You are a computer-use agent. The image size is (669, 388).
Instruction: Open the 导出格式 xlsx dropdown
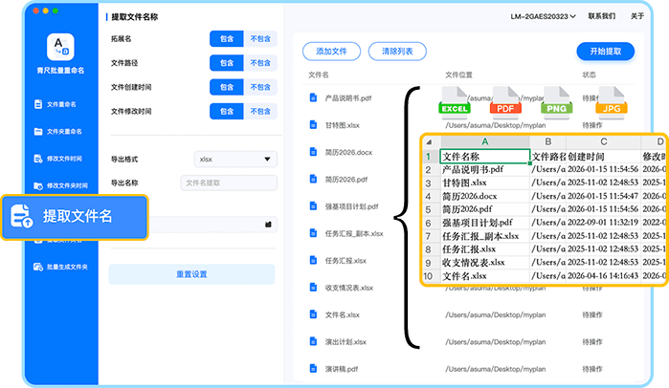(234, 159)
